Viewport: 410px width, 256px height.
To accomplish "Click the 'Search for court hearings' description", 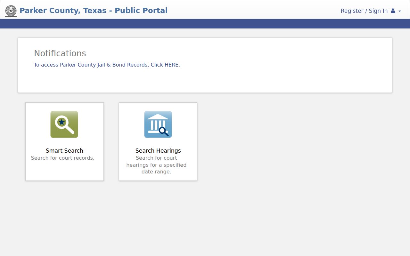I will 156,165.
